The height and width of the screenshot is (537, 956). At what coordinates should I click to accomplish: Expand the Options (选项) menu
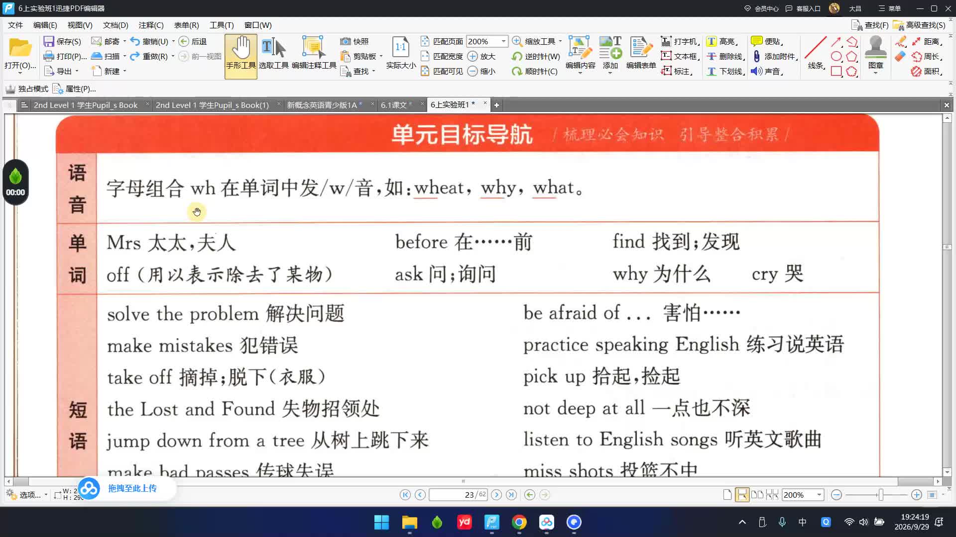pyautogui.click(x=27, y=495)
